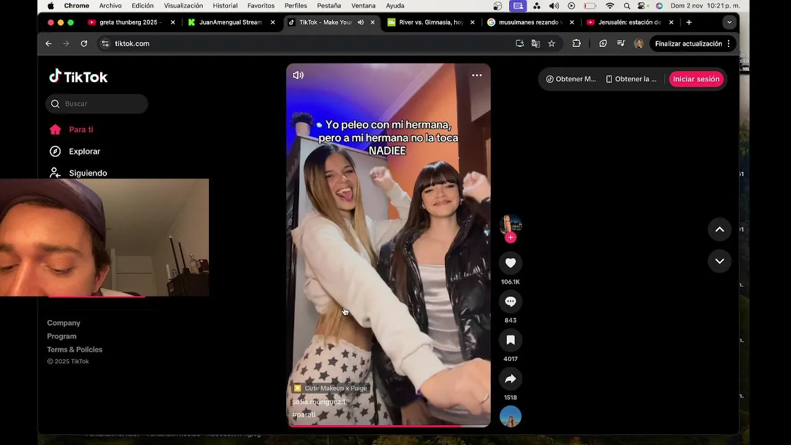Screen dimensions: 791x445
Task: Mute the TikTok tab audio icon
Action: 360,22
